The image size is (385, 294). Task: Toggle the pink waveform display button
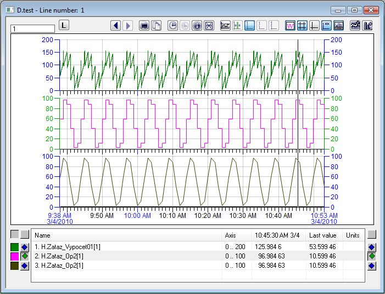pos(290,26)
